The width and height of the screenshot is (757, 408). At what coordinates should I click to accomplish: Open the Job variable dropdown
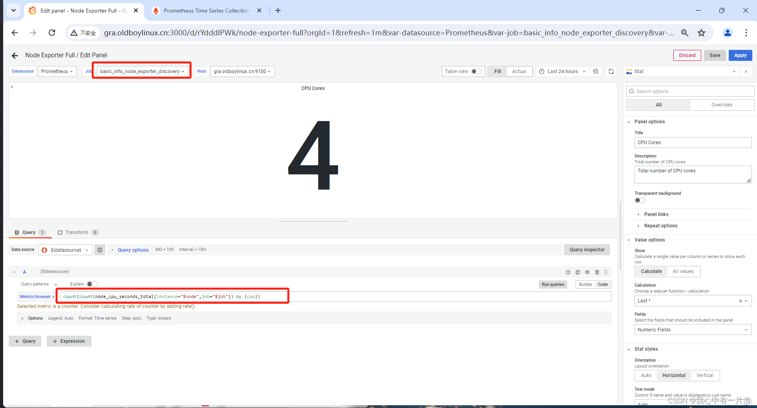(142, 71)
